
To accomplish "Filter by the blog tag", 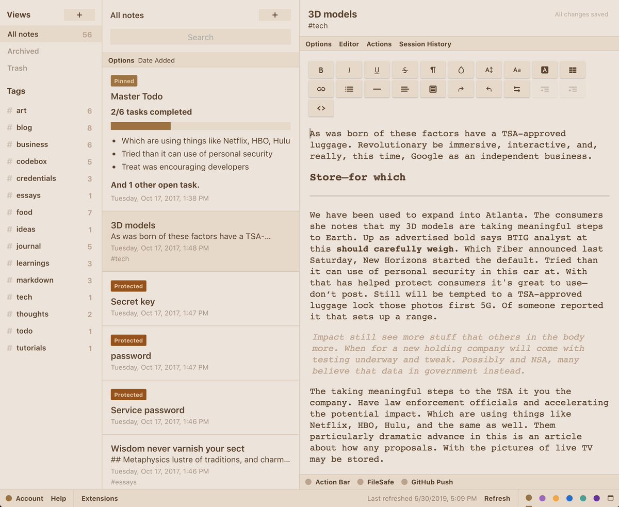I will point(51,128).
